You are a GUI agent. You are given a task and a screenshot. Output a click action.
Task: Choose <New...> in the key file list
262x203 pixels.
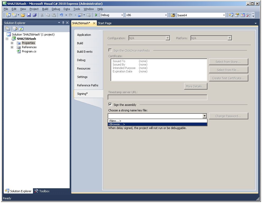[158, 121]
